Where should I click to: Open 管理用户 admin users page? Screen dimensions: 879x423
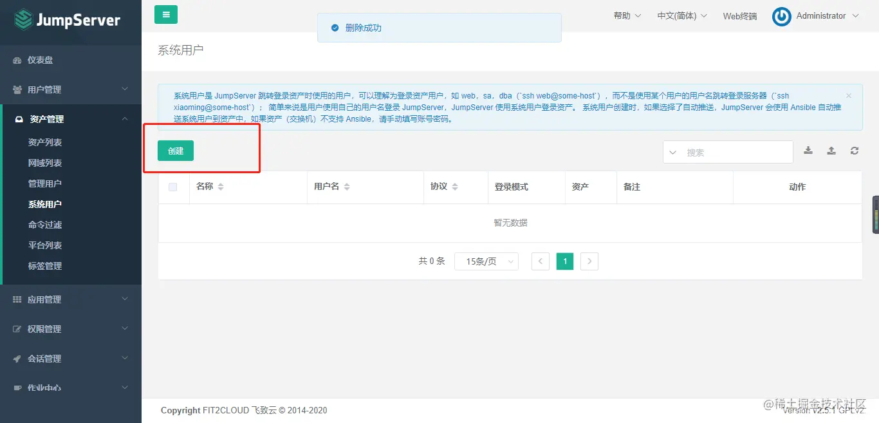(x=45, y=183)
